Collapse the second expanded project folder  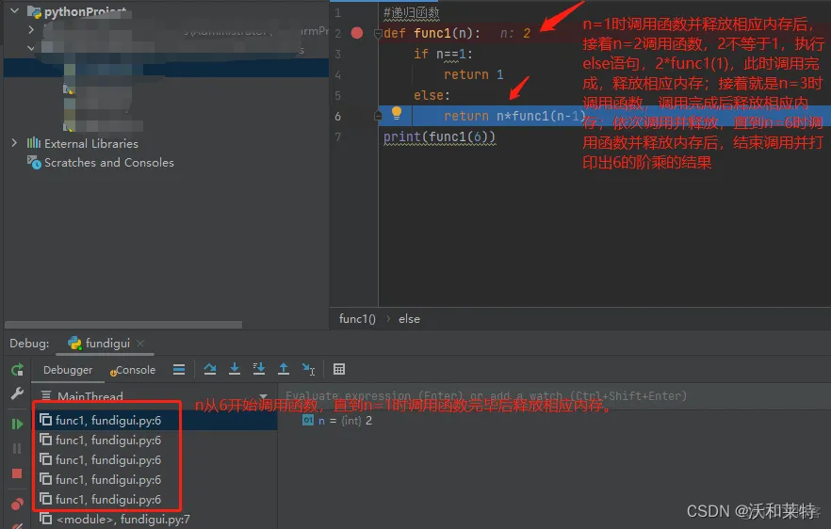click(x=31, y=48)
